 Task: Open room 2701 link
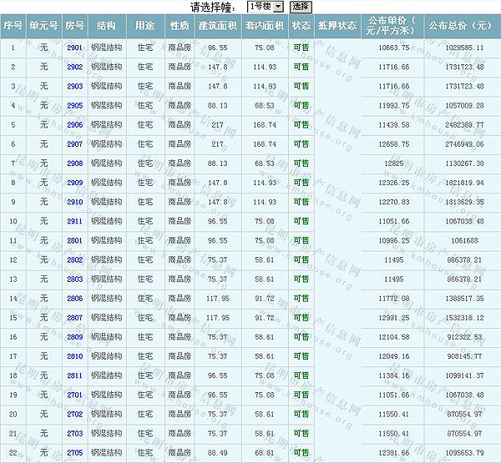(x=75, y=395)
